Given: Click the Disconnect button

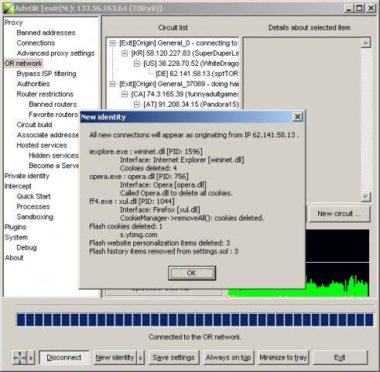Looking at the screenshot, I should [64, 358].
